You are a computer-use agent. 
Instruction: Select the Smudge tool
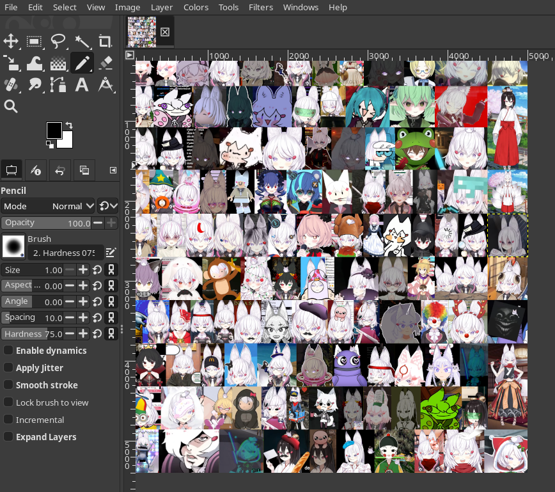(x=35, y=84)
